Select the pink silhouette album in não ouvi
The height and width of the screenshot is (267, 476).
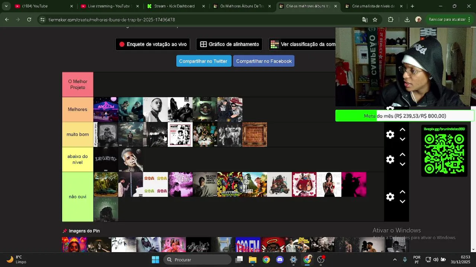(x=354, y=184)
